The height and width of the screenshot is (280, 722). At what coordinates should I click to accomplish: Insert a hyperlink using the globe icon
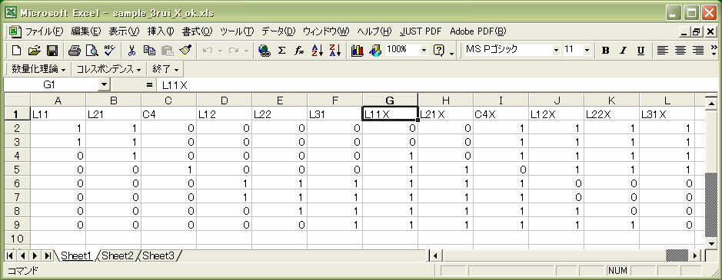pyautogui.click(x=264, y=51)
